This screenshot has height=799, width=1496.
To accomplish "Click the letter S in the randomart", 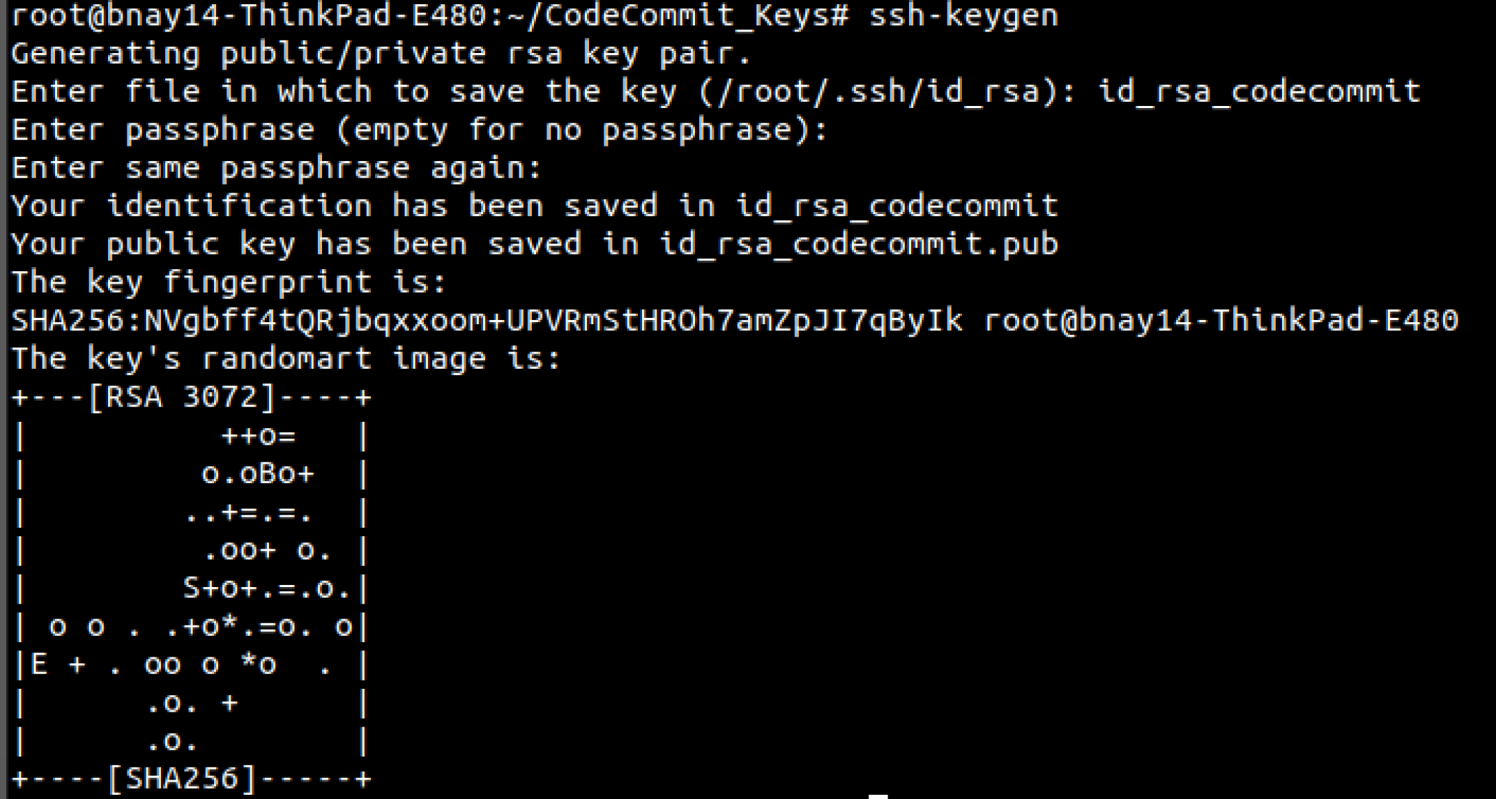I will click(x=191, y=588).
